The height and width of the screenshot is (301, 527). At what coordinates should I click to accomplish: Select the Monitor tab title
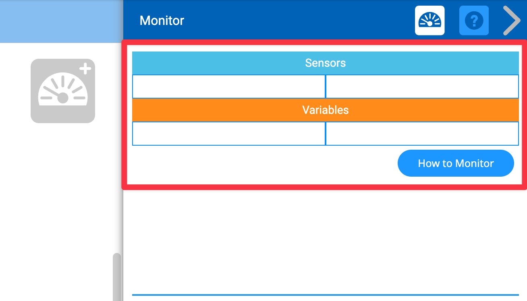(x=162, y=20)
